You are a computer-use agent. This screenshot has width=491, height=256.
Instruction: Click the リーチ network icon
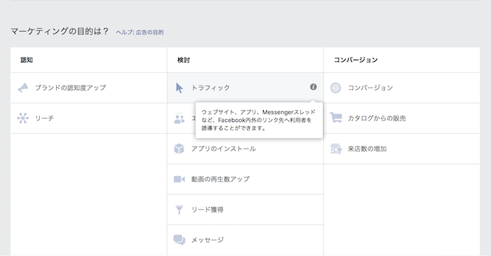coord(23,119)
